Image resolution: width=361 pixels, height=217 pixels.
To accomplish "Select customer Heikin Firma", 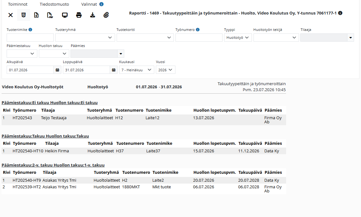I will coord(57,151).
